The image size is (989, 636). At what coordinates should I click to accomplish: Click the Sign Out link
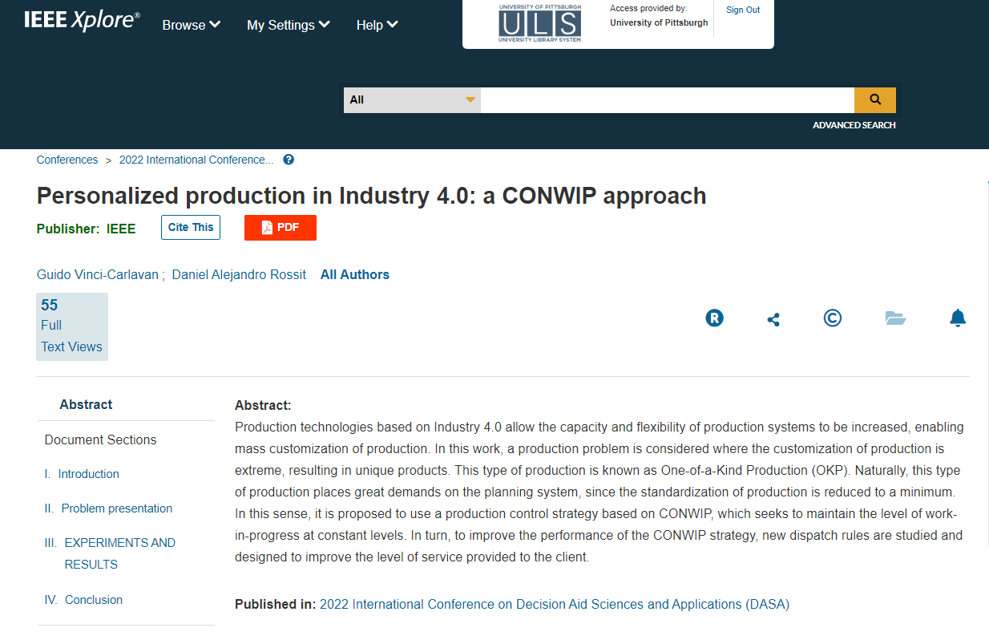743,10
